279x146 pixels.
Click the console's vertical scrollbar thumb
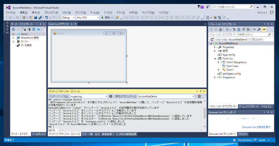[x=204, y=113]
